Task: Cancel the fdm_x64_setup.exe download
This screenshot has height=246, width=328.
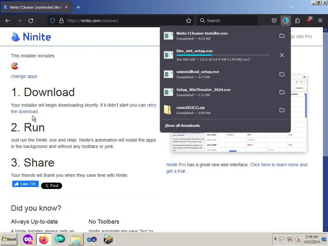Action: [282, 55]
